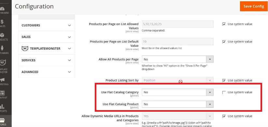The height and width of the screenshot is (127, 268).
Task: Open the Allow All Products per Page dropdown
Action: point(177,59)
